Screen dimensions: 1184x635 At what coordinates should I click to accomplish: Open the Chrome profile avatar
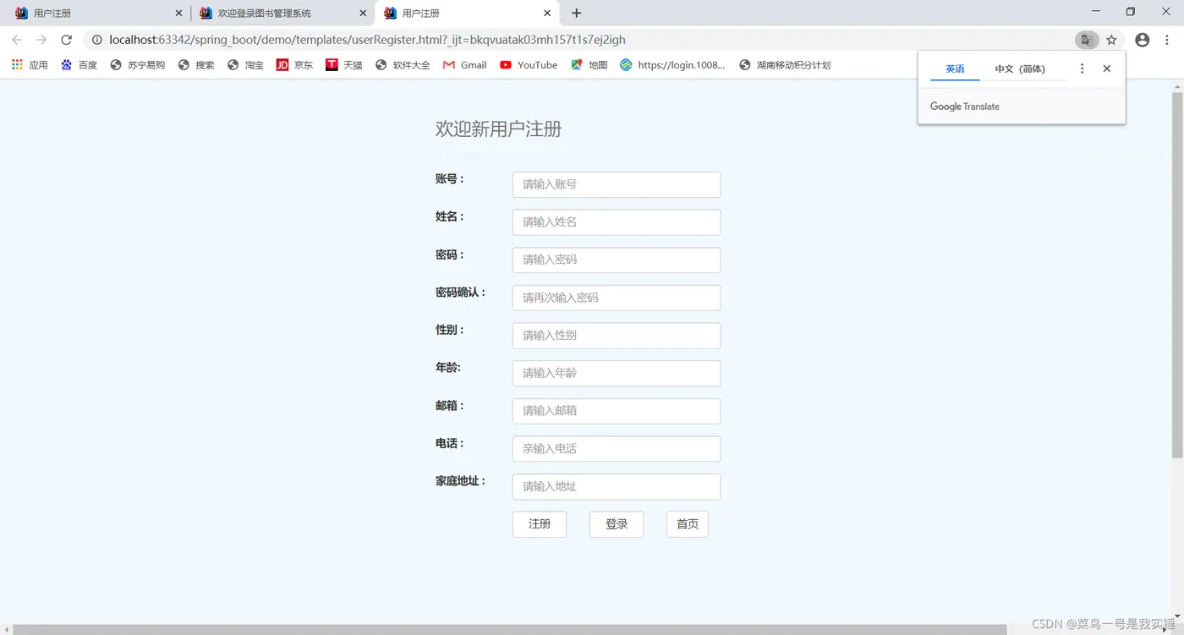click(x=1143, y=40)
